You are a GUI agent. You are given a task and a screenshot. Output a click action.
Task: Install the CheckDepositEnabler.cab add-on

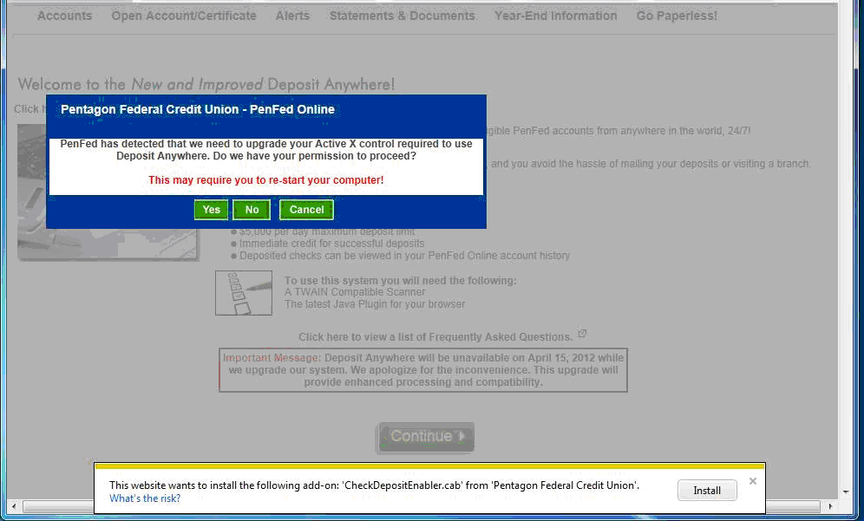point(707,490)
